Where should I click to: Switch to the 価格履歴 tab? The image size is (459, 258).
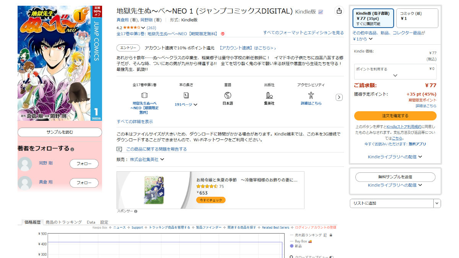pos(33,222)
